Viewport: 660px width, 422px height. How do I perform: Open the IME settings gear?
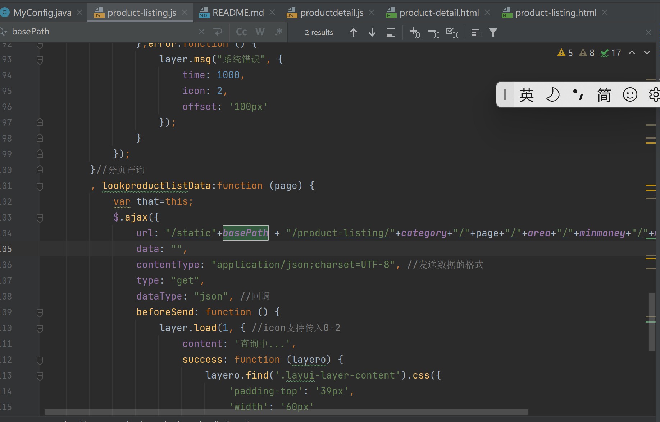655,95
